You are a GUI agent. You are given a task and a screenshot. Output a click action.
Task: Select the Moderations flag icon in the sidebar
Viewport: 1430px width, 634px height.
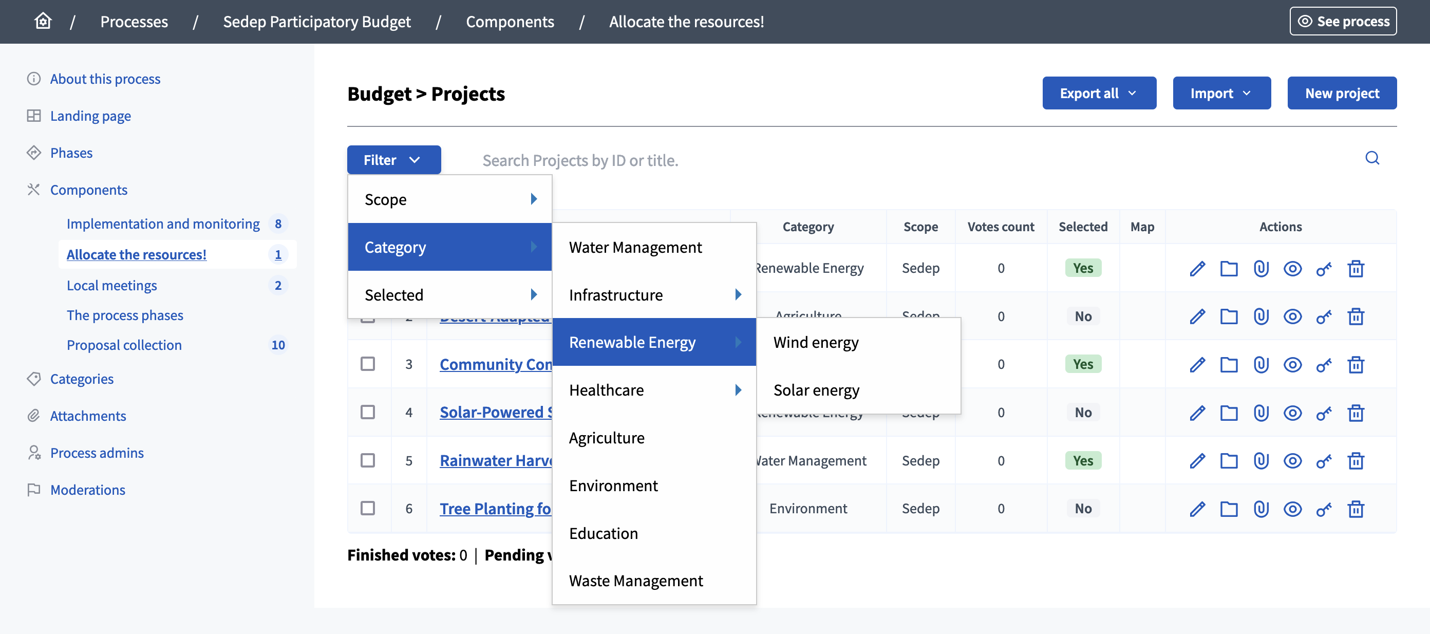click(x=34, y=490)
